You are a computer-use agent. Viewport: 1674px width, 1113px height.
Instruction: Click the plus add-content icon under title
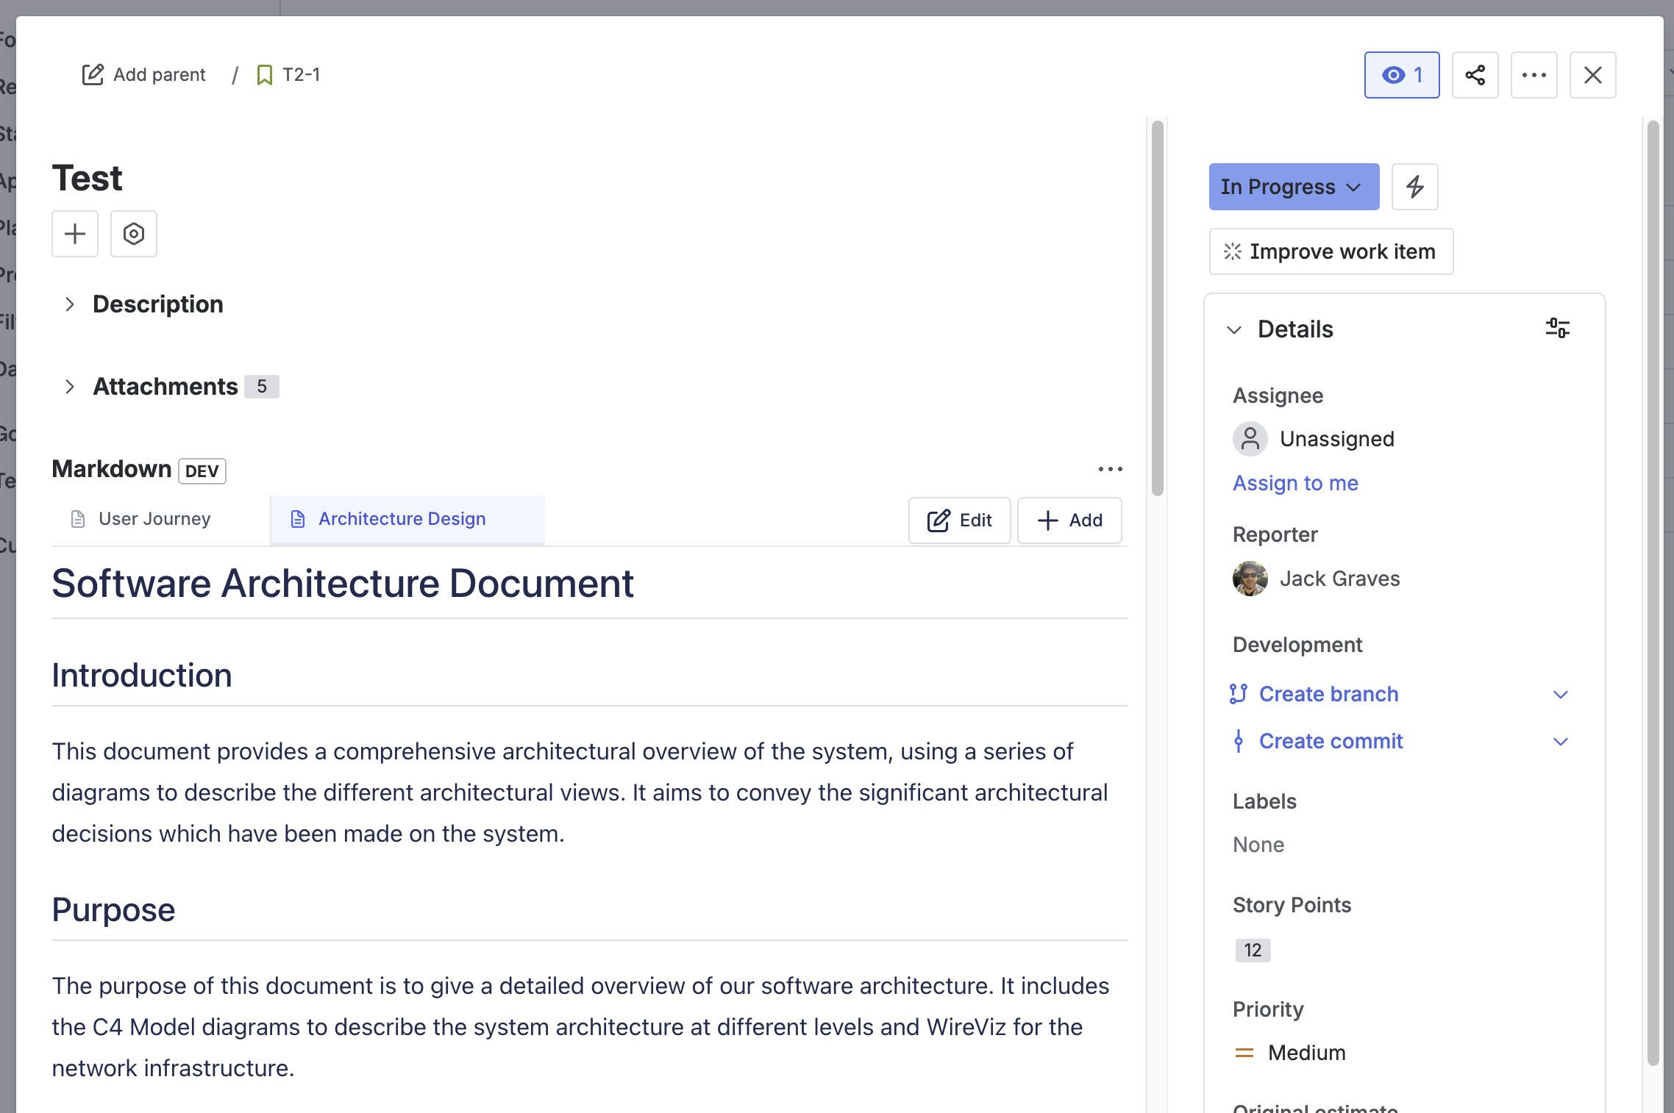pyautogui.click(x=75, y=234)
